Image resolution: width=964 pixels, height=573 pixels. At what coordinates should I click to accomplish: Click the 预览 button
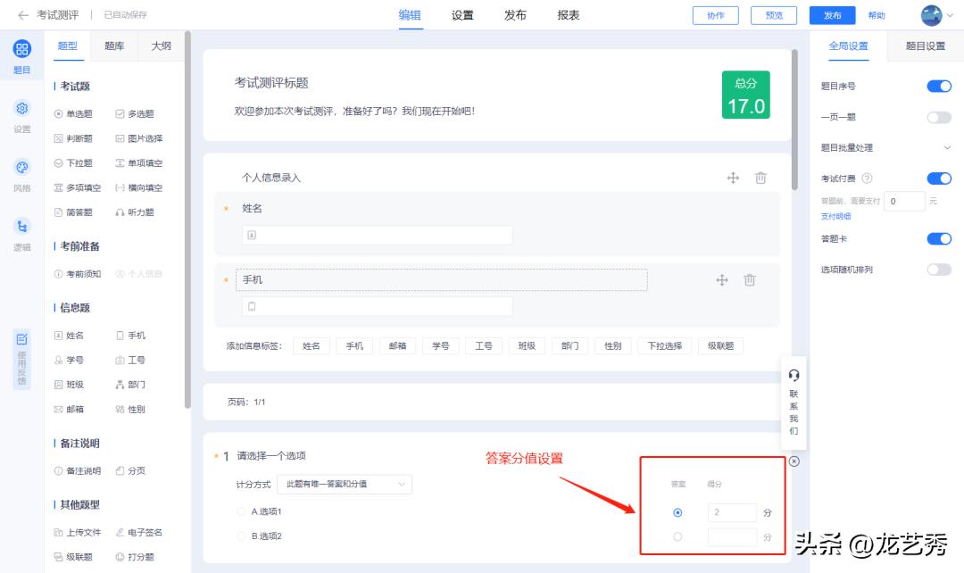[x=773, y=14]
